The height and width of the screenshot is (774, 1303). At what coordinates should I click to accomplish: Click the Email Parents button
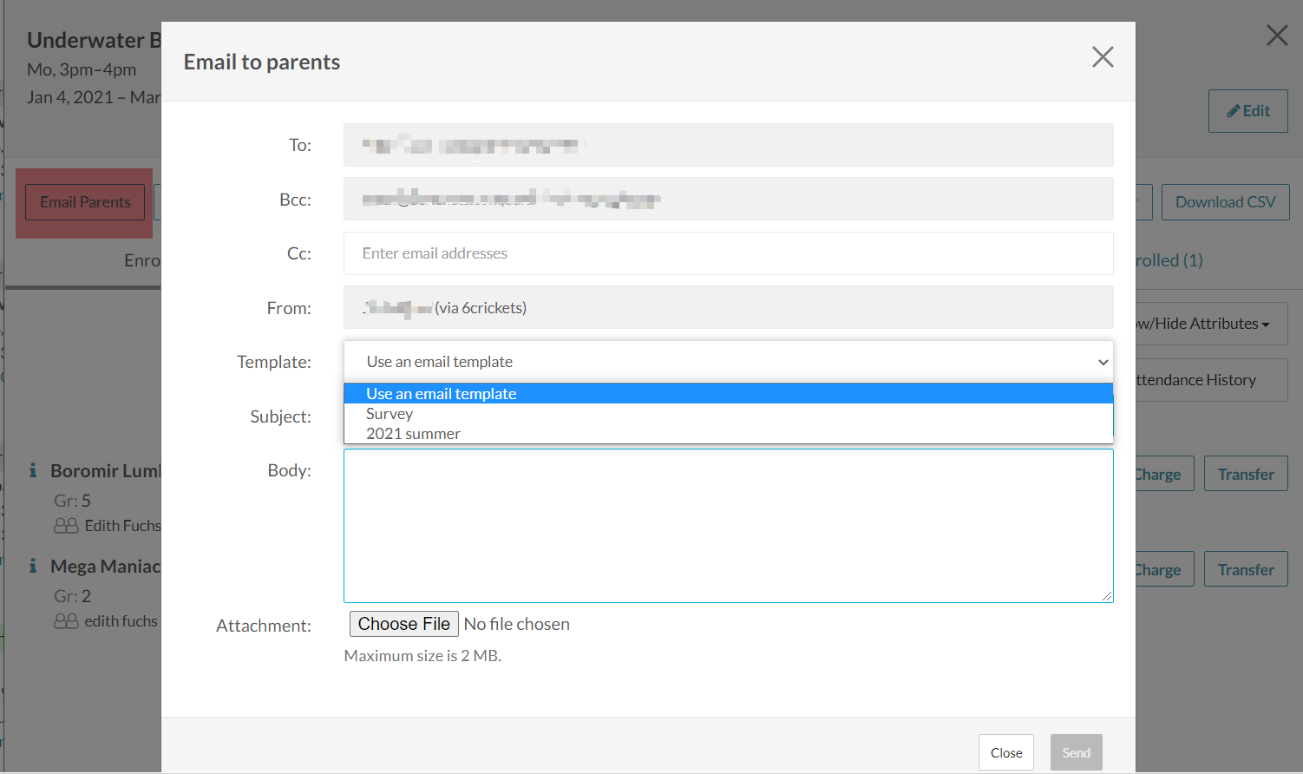[85, 202]
